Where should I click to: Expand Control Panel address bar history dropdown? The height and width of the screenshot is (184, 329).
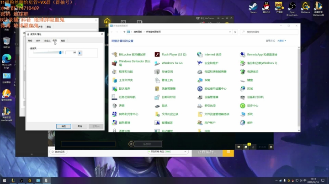pyautogui.click(x=230, y=32)
